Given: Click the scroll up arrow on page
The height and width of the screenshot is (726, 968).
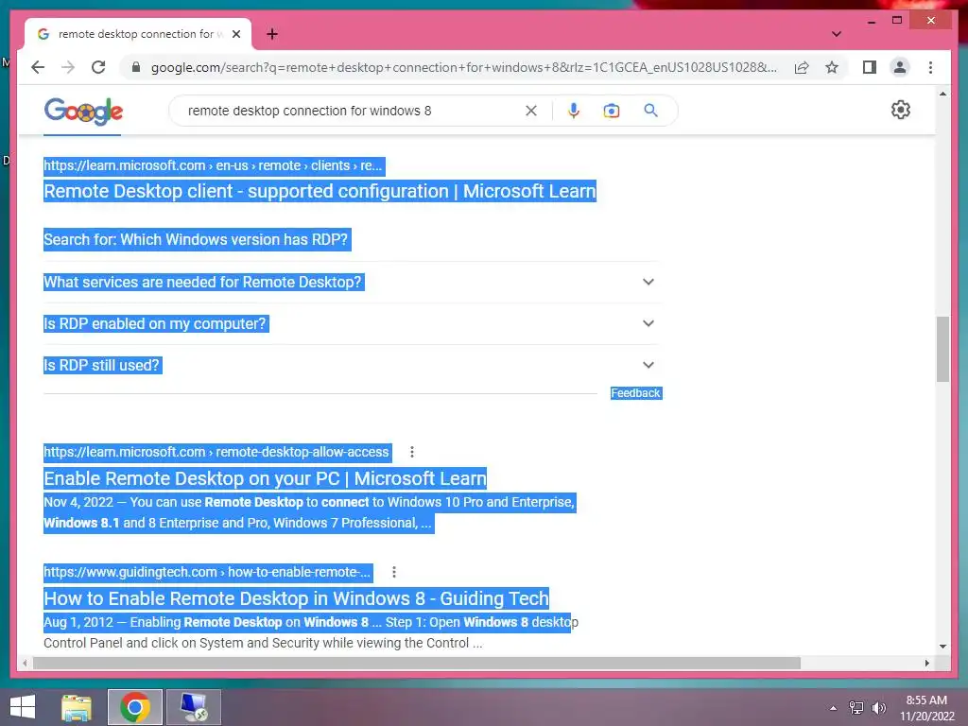Looking at the screenshot, I should (x=942, y=94).
